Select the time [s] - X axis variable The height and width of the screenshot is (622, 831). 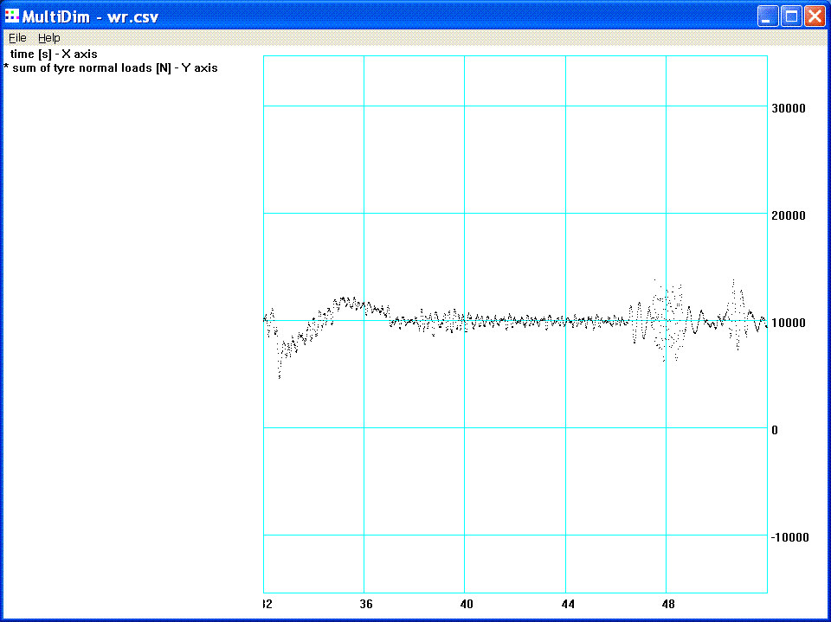pyautogui.click(x=54, y=54)
